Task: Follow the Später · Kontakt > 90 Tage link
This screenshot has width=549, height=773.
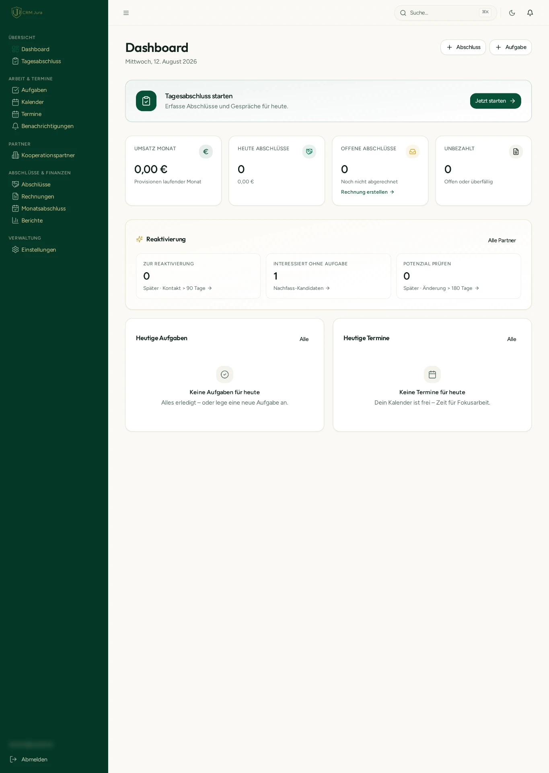Action: pyautogui.click(x=177, y=288)
